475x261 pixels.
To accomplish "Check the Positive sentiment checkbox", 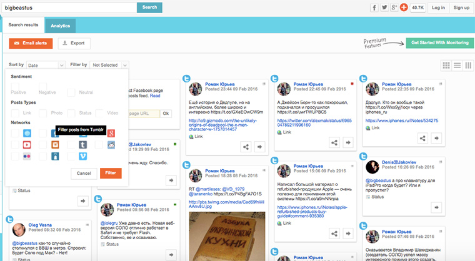I will click(14, 85).
